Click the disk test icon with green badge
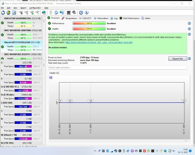The width and height of the screenshot is (195, 155). click(32, 12)
